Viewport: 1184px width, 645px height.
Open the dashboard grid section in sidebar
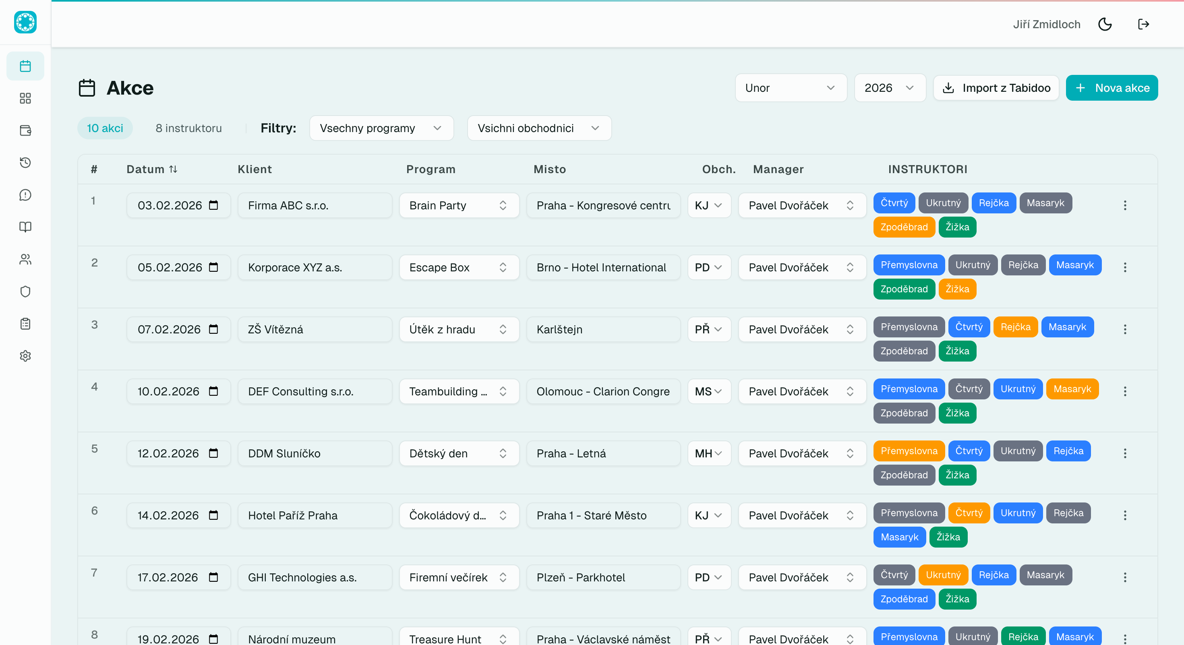[25, 98]
